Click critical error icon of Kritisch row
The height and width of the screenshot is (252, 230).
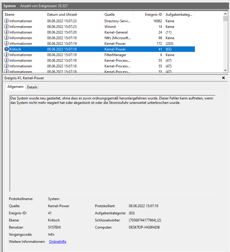(7, 49)
